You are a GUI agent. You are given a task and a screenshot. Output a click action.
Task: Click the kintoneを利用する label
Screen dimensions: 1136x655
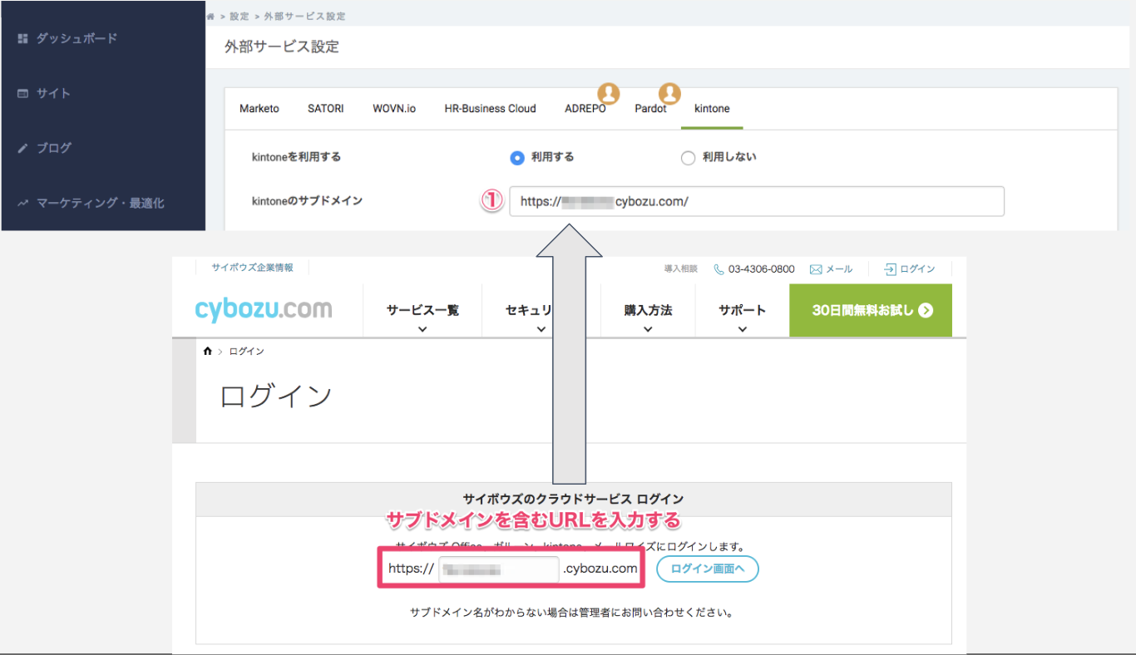(x=297, y=156)
